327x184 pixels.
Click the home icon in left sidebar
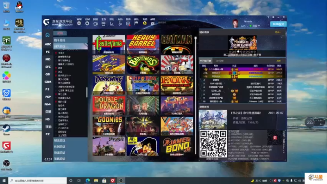(x=47, y=35)
